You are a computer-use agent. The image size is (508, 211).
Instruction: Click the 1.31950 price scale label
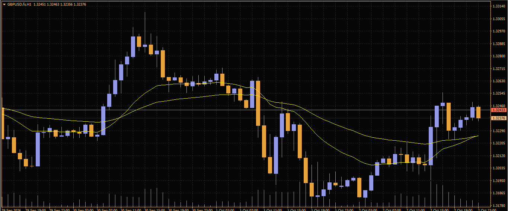[499, 180]
